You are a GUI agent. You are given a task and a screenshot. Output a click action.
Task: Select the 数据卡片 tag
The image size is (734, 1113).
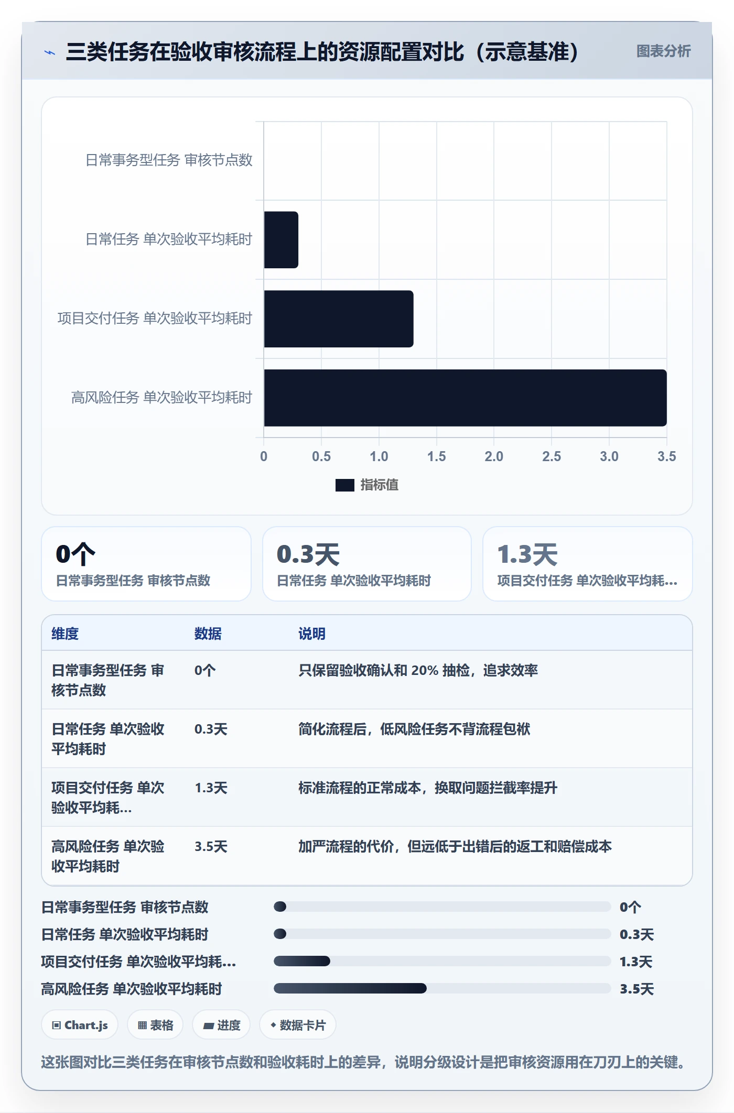point(298,1024)
